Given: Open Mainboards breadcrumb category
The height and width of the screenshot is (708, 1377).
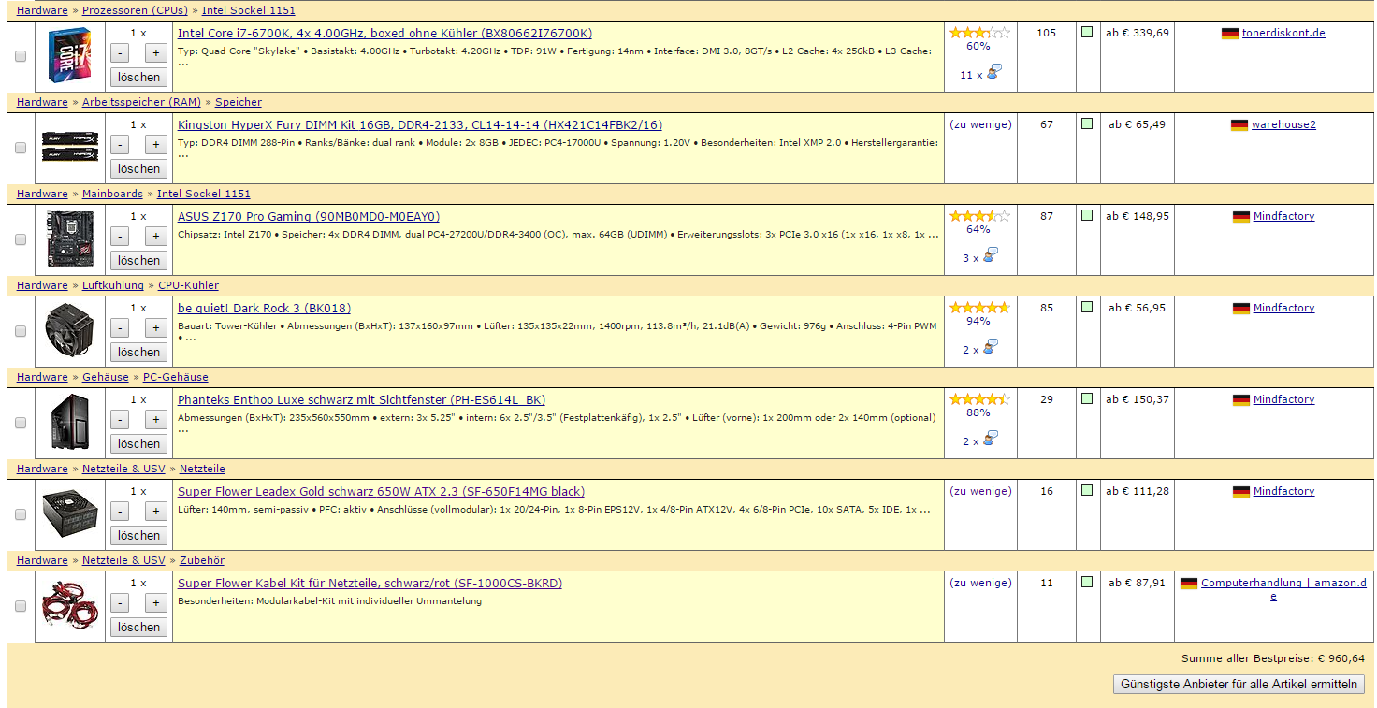Looking at the screenshot, I should [112, 194].
